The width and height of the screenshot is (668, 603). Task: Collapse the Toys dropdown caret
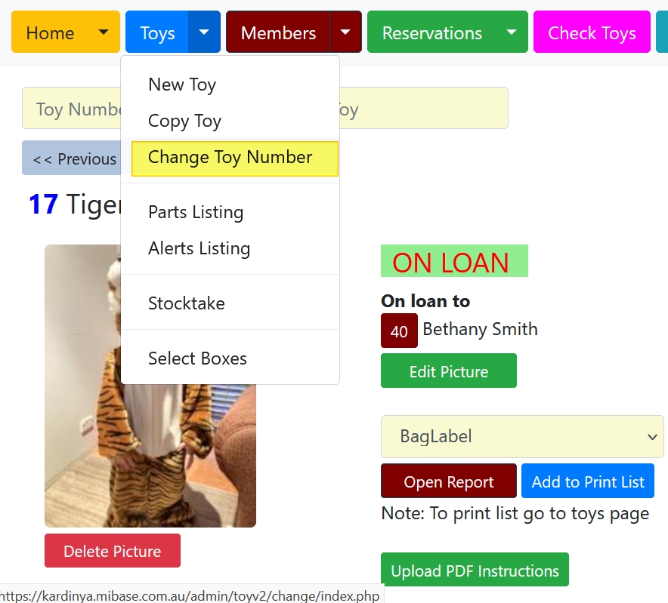click(204, 32)
